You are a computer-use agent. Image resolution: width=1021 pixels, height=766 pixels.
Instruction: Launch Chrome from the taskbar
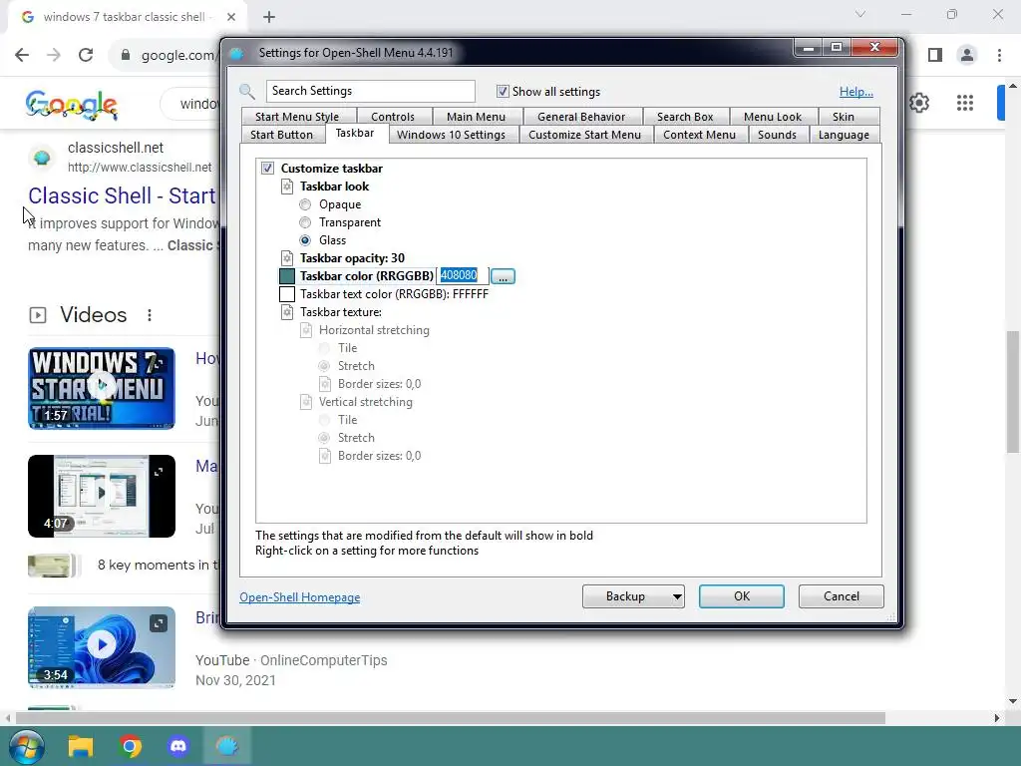pos(131,746)
